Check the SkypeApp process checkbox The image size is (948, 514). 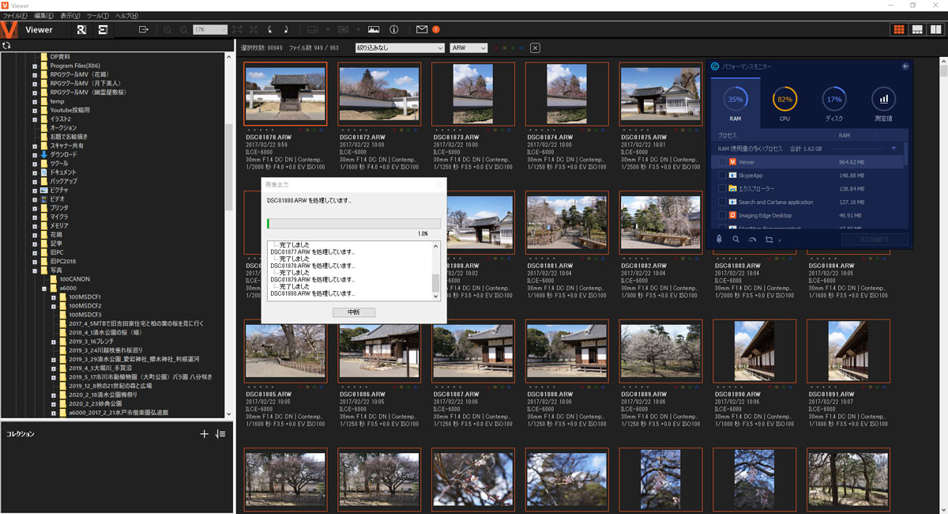[x=722, y=176]
